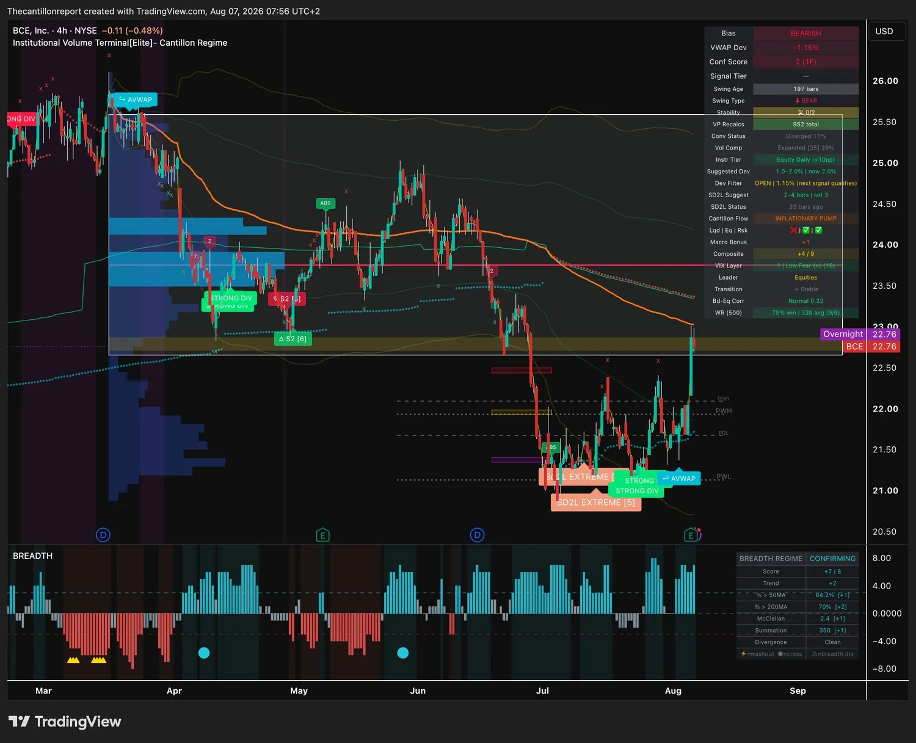
Task: Open the earnings E marker in early August
Action: 691,535
